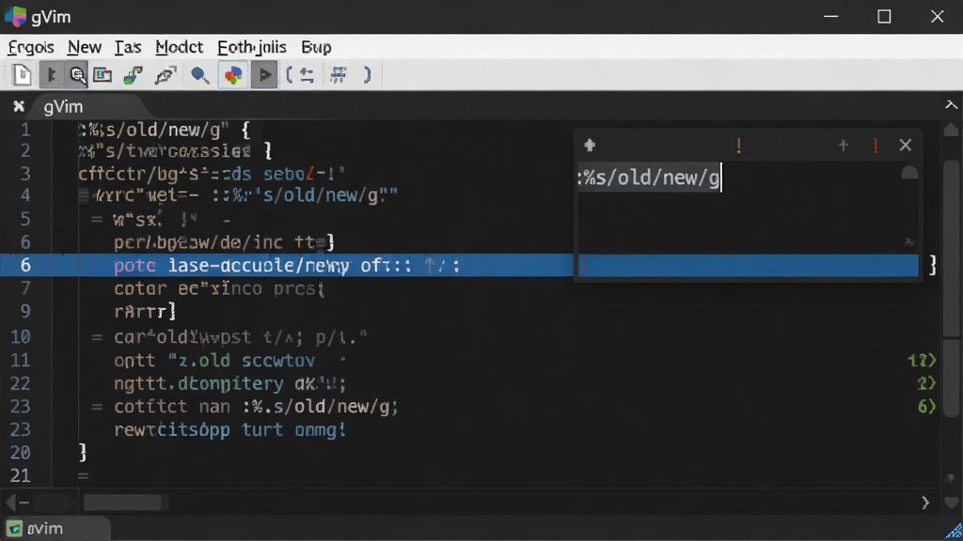Viewport: 963px width, 541px height.
Task: Click the 'rarrr}' code line
Action: tap(145, 312)
